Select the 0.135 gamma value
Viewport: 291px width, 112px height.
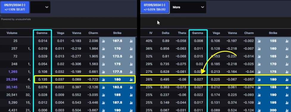(43, 79)
